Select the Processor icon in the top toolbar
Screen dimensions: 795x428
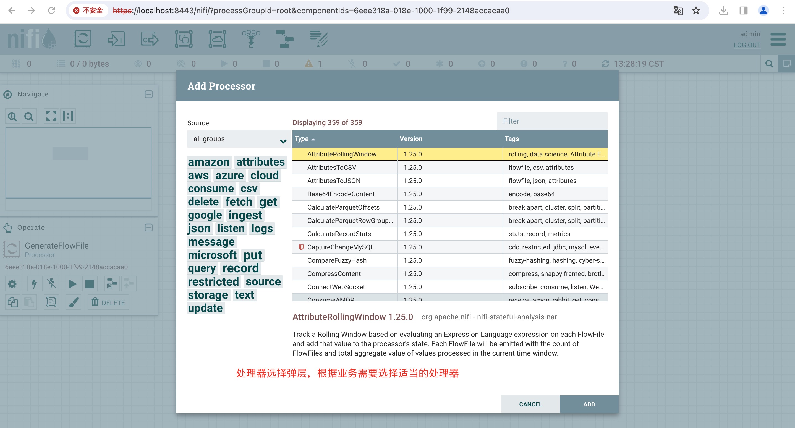(83, 39)
